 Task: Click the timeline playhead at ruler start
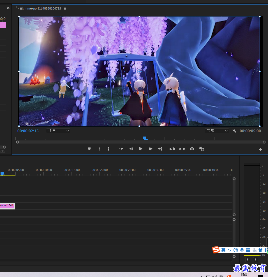[2, 174]
